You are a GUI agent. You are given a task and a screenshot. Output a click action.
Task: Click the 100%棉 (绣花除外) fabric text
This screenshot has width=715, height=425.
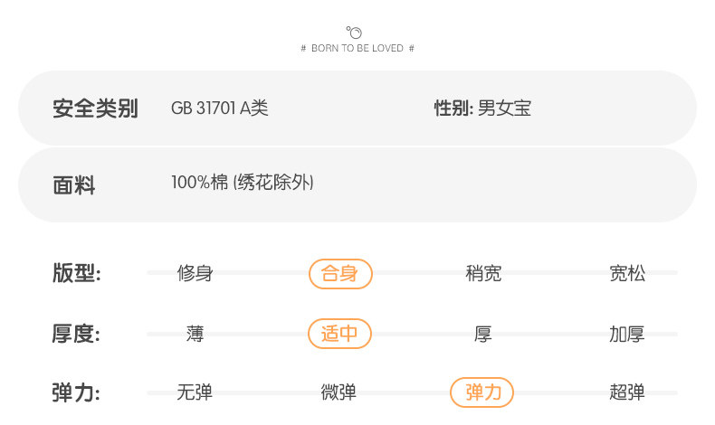click(x=243, y=183)
